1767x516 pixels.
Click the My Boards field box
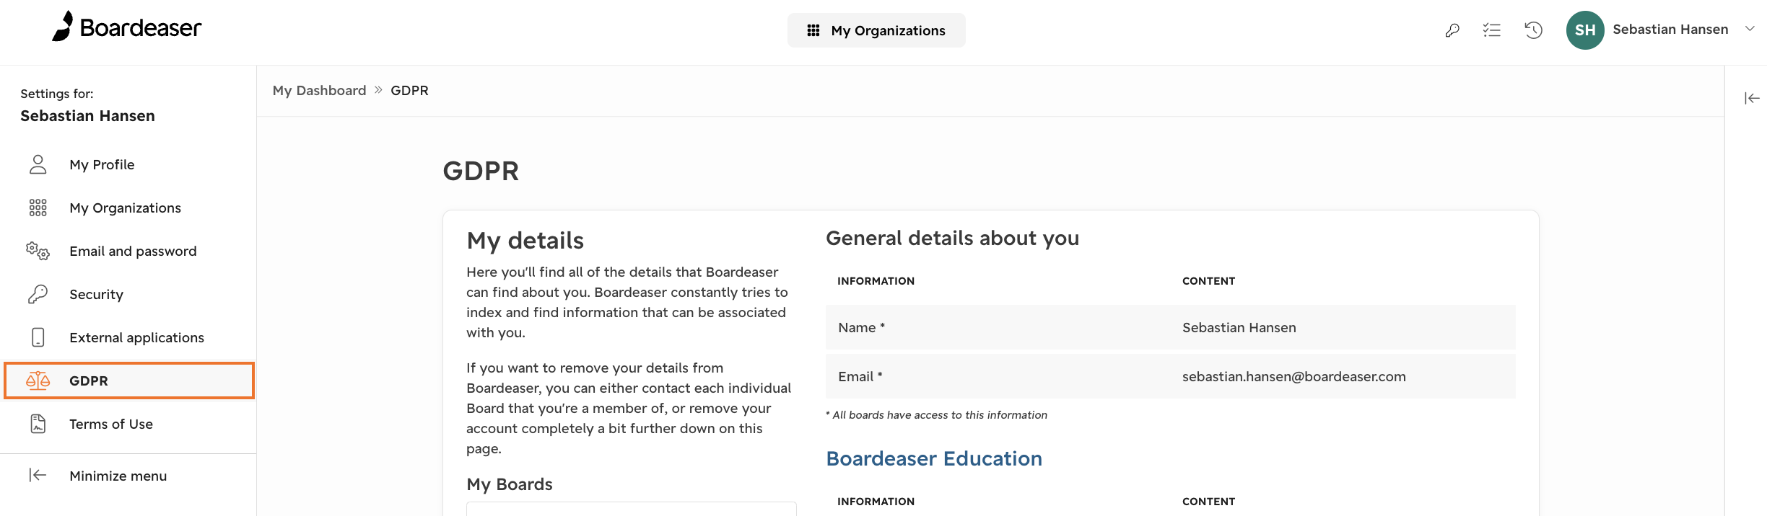(x=632, y=509)
